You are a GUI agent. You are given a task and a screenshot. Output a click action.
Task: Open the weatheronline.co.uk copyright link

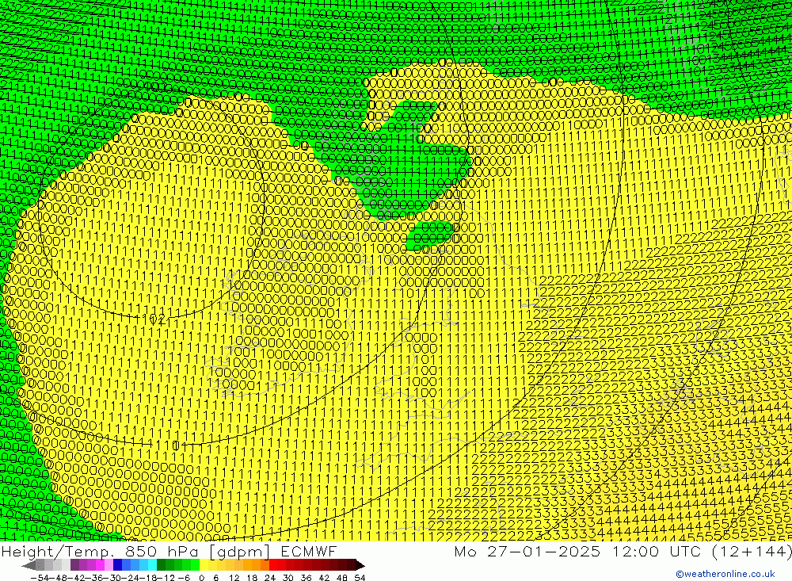coord(725,573)
